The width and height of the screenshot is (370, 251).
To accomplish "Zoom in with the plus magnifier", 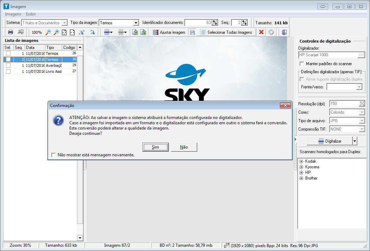I will tap(56, 32).
